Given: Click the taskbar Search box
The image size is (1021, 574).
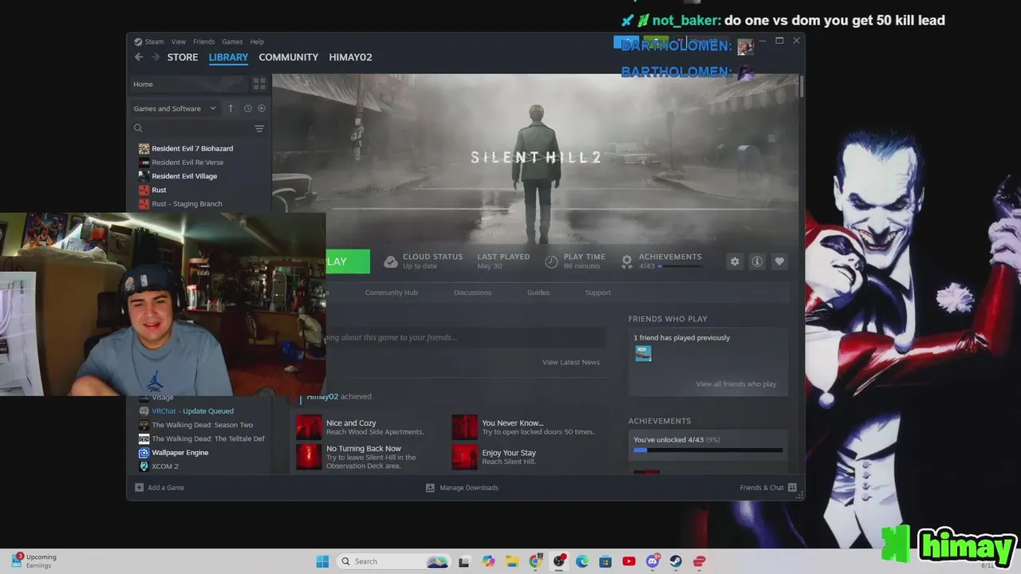Looking at the screenshot, I should pos(392,561).
